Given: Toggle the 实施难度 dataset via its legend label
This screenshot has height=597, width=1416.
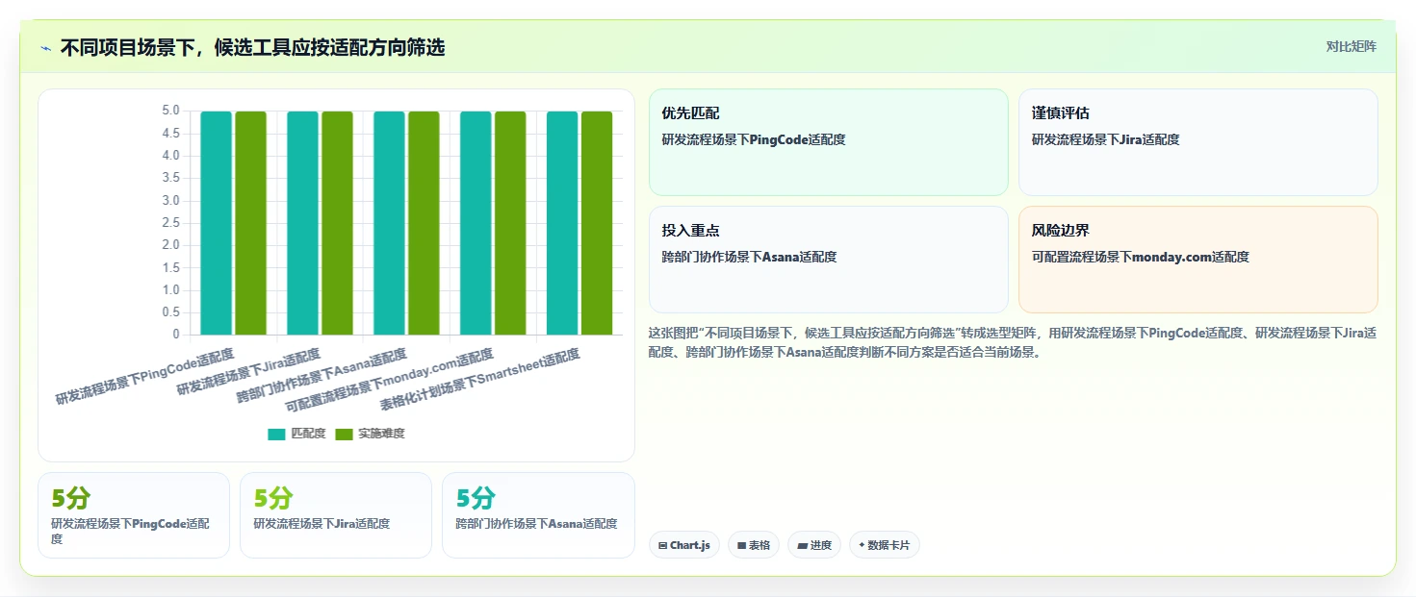Looking at the screenshot, I should [381, 434].
